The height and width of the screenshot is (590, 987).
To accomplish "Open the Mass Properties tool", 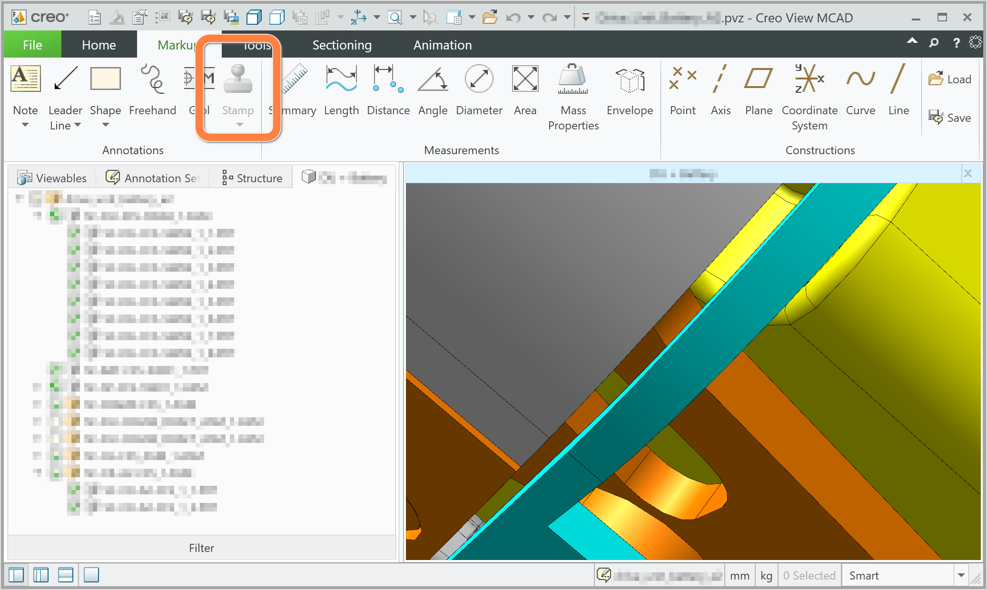I will (x=573, y=93).
